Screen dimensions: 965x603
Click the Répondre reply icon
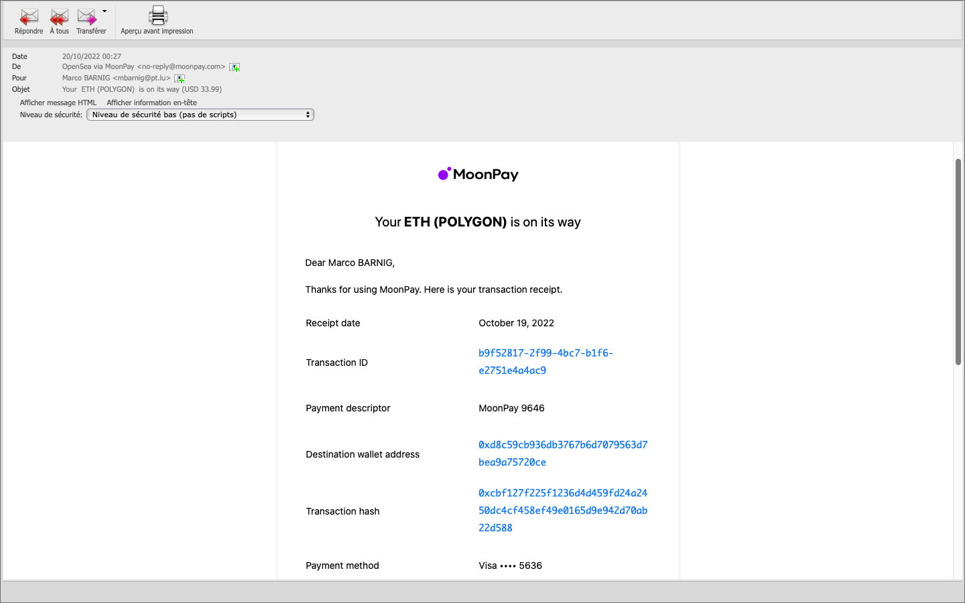29,16
